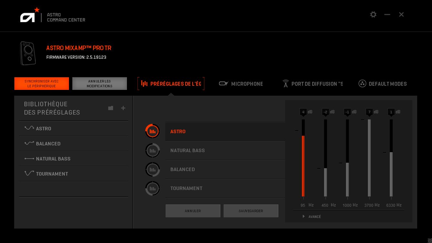Click the 6330 Hz frequency value
Image resolution: width=432 pixels, height=243 pixels.
click(x=391, y=205)
